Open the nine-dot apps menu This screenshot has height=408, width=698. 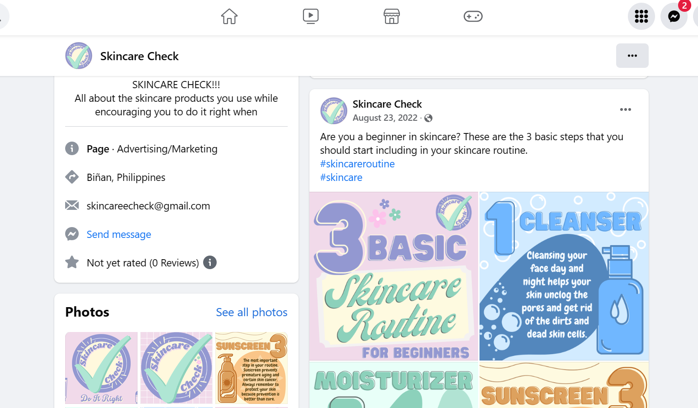point(641,17)
